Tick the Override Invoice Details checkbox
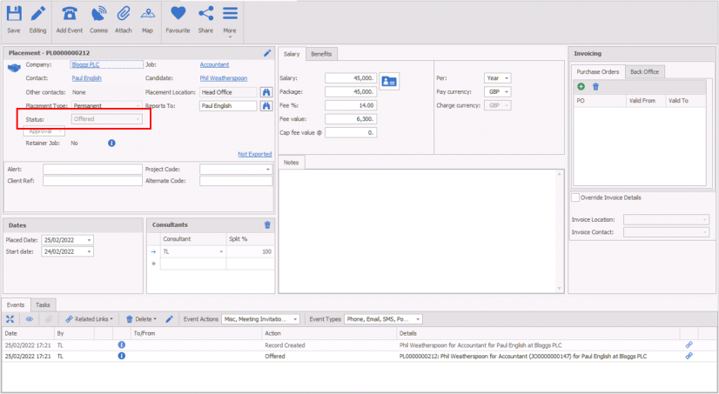Viewport: 719px width, 394px height. (x=575, y=197)
